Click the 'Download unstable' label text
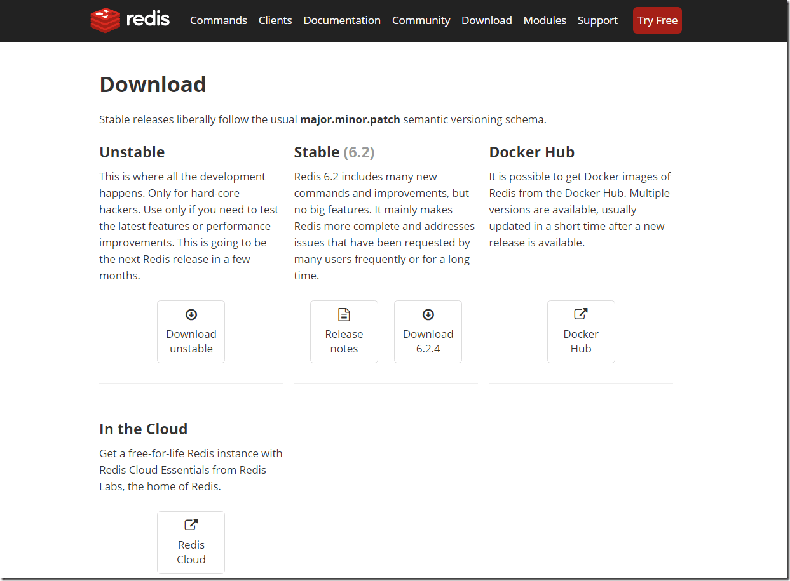The height and width of the screenshot is (581, 790). click(191, 341)
